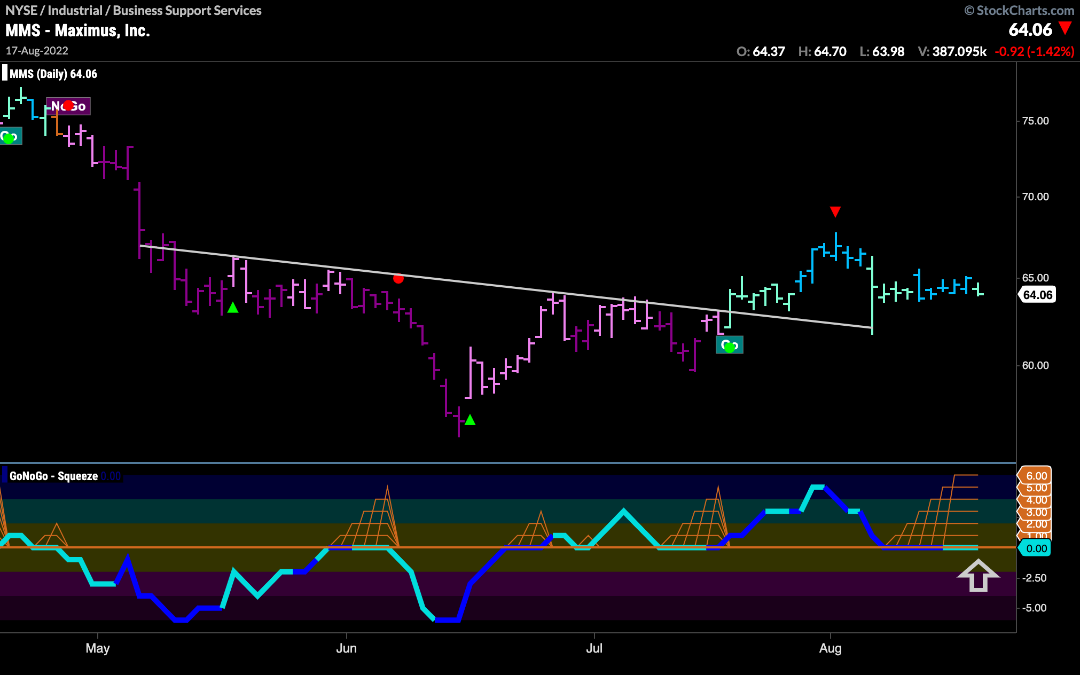Click the -5.00 oscillator axis label
Image resolution: width=1080 pixels, height=675 pixels.
pos(1034,608)
